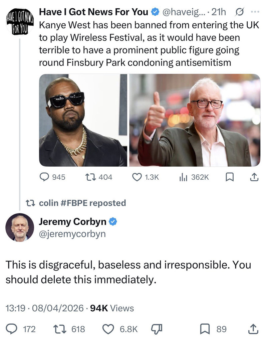Click the Grok slash icon beside timestamp
The height and width of the screenshot is (342, 266).
click(x=239, y=12)
